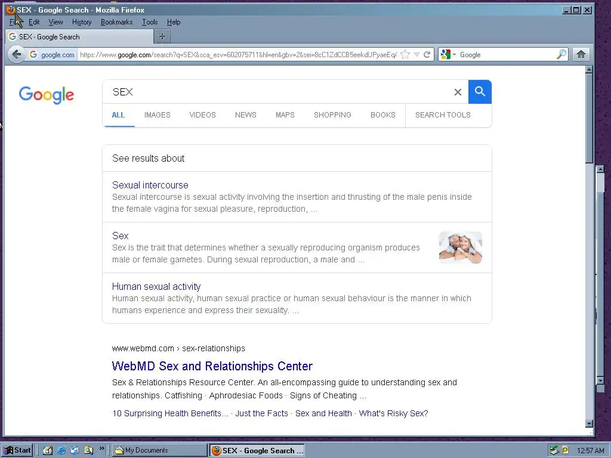Open a new tab with plus button

tap(162, 36)
